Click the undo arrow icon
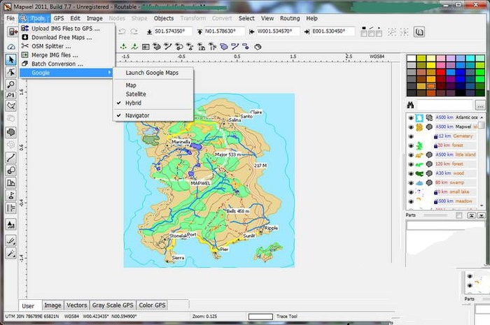Screen dimensions: 490x325 click(x=122, y=31)
